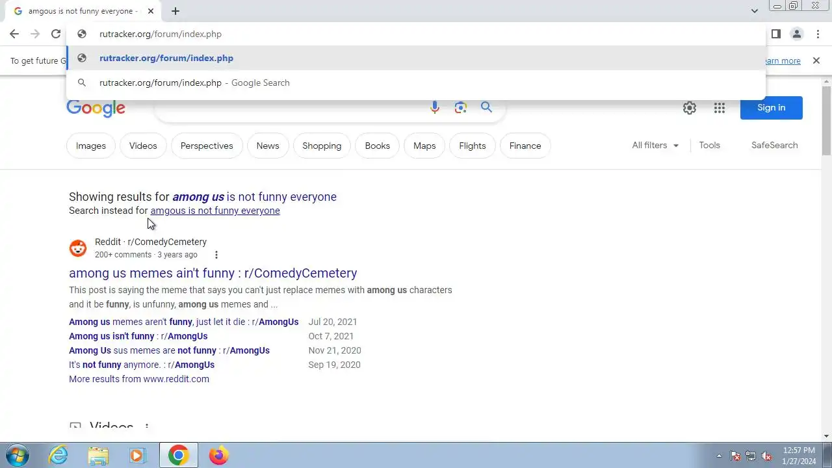Filter results by Videos
The image size is (832, 468).
[x=143, y=146]
